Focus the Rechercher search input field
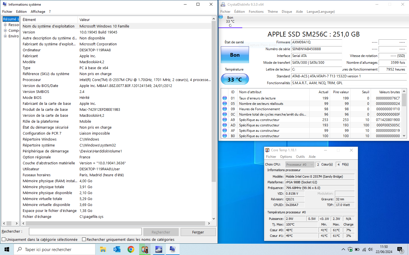 (85, 231)
